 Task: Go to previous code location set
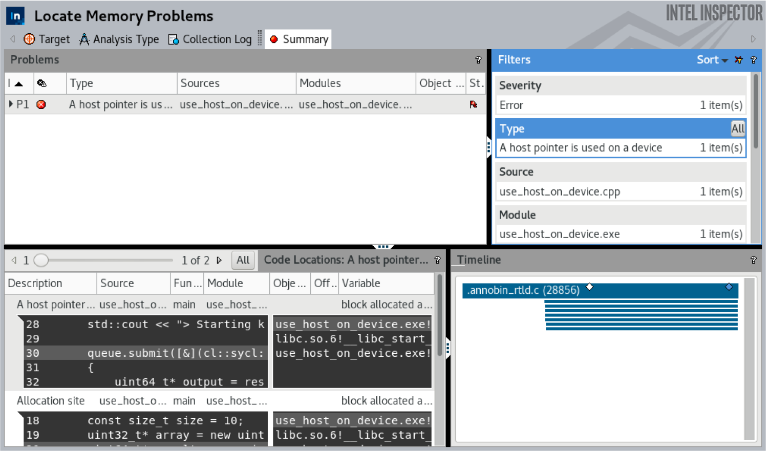tap(14, 260)
